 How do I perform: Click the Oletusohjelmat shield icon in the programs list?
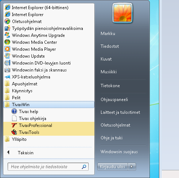pyautogui.click(x=7, y=22)
